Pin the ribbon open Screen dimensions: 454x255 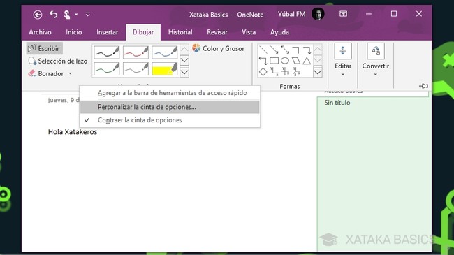(x=423, y=86)
